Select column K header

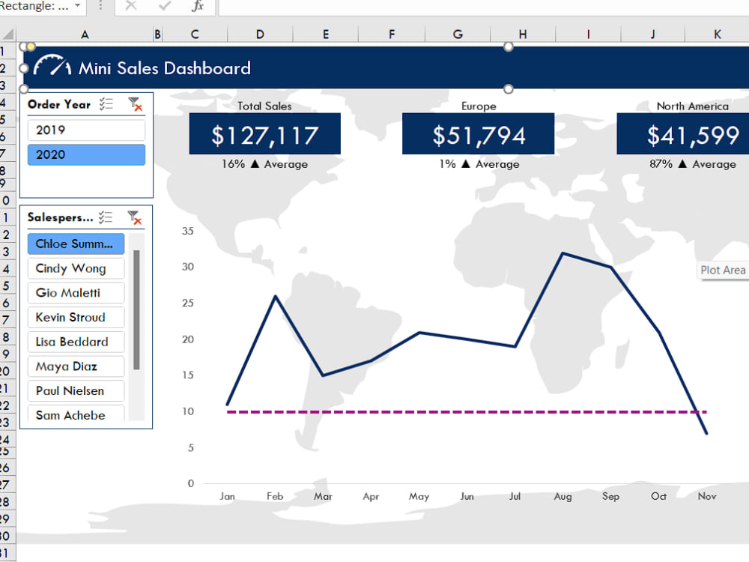(x=718, y=34)
